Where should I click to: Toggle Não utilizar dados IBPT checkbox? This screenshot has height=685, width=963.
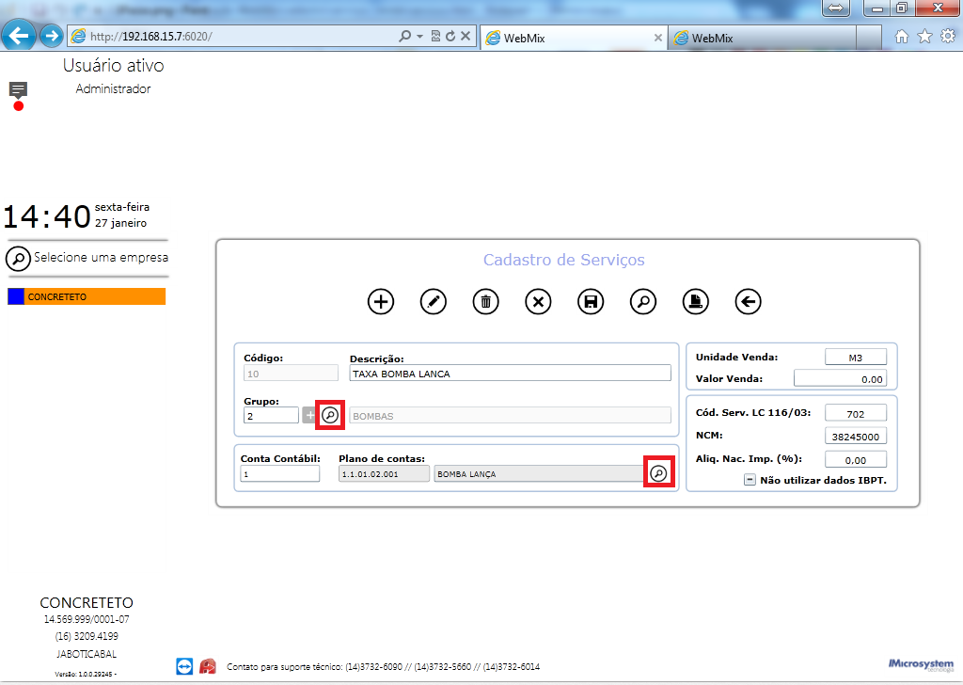click(750, 480)
